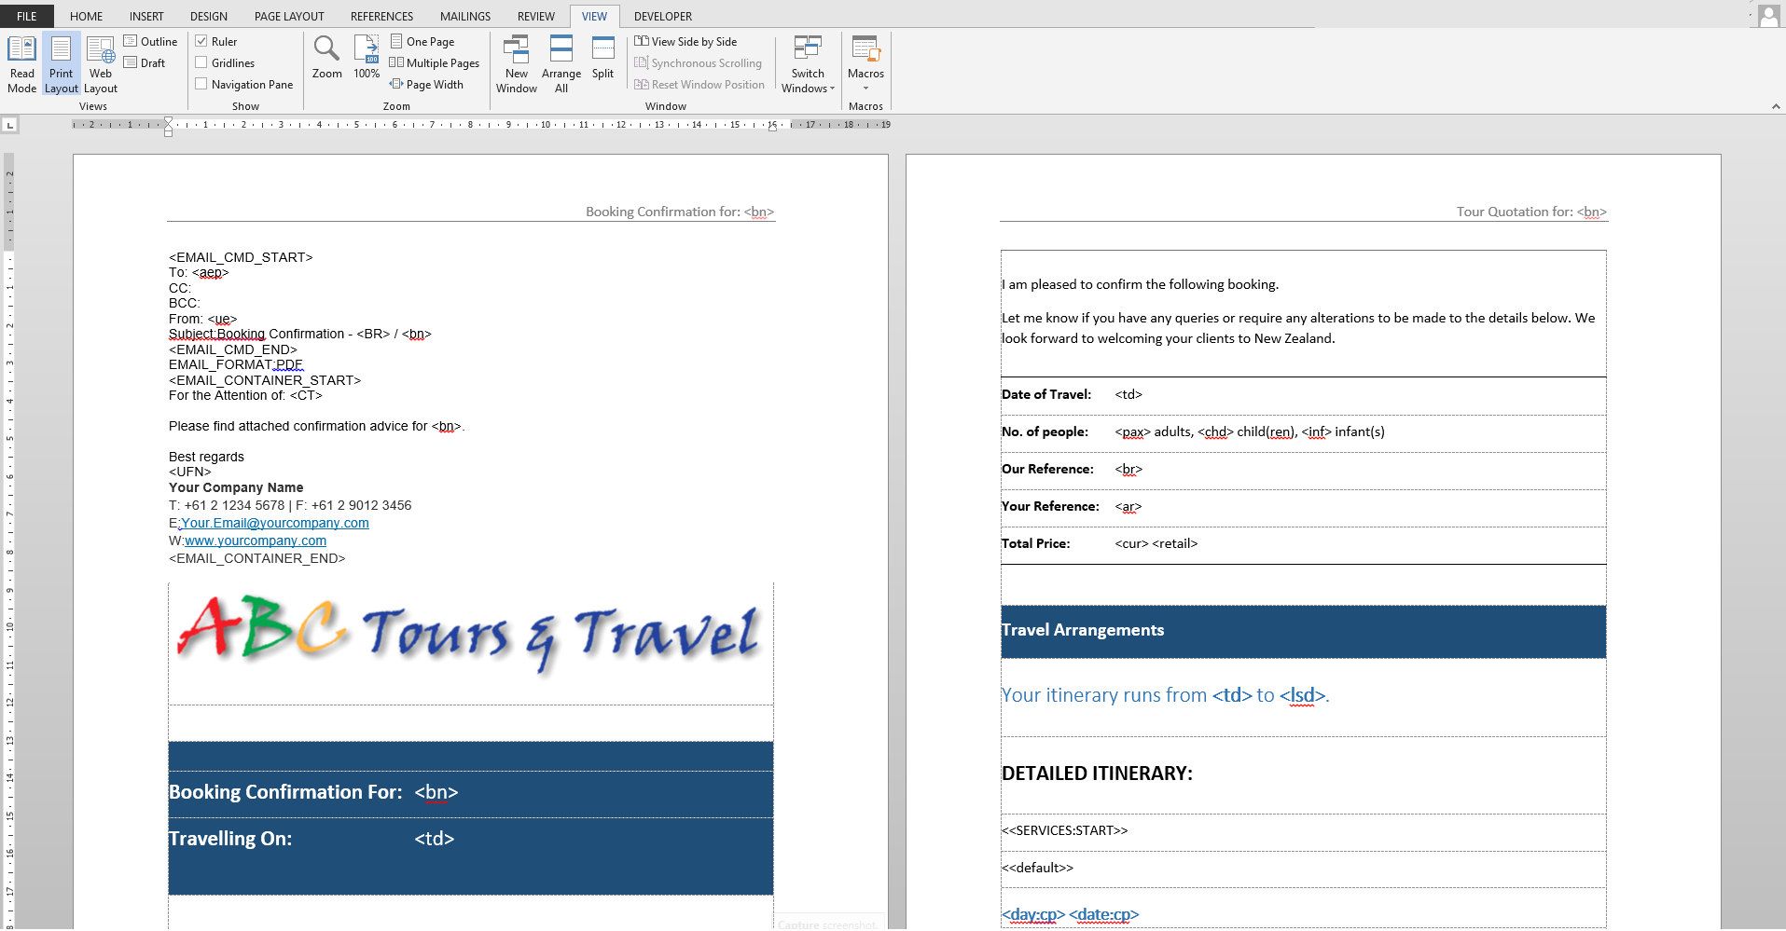The height and width of the screenshot is (931, 1786).
Task: Select Print Layout view
Action: pos(62,63)
